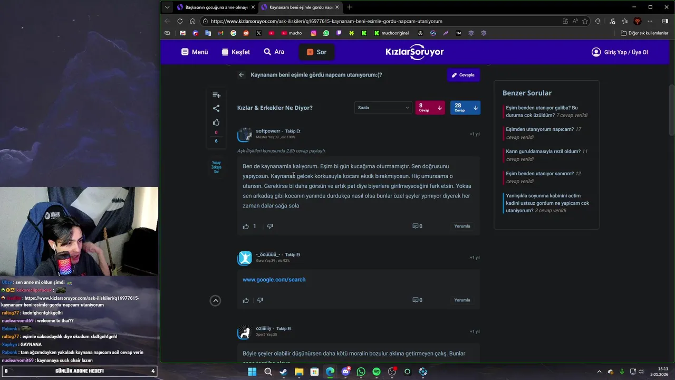Click Yapay Zekaya Sor in left sidebar

tap(216, 167)
